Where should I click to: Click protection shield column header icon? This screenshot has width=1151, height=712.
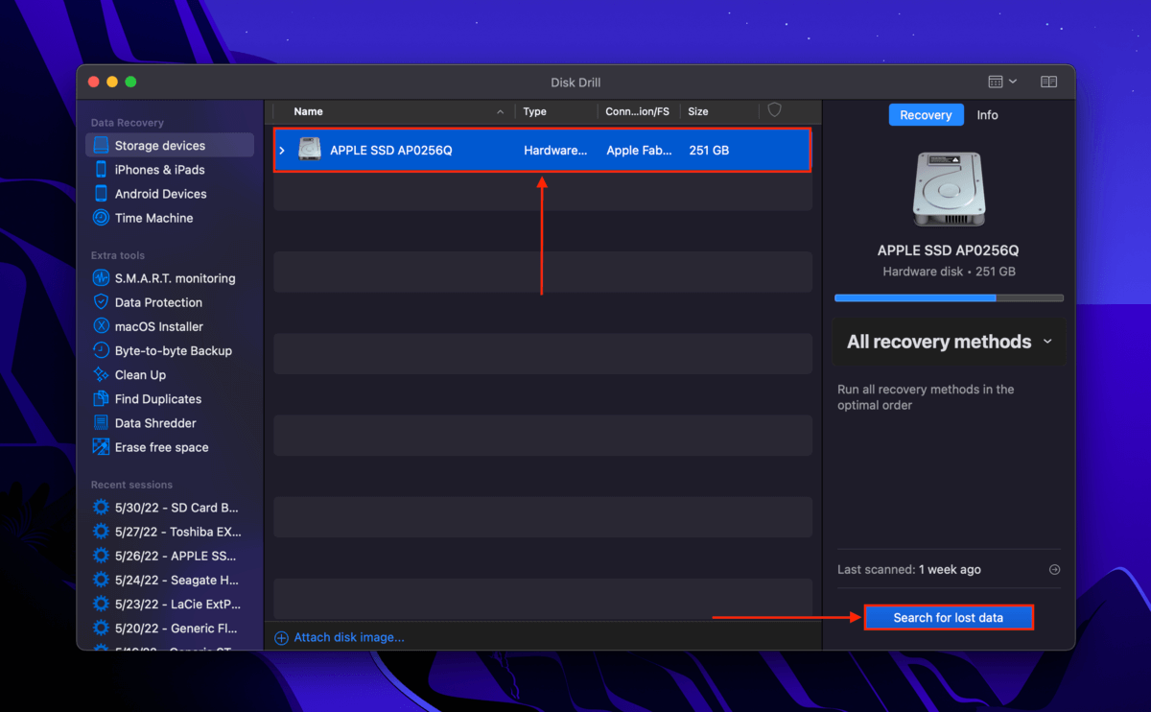pyautogui.click(x=774, y=111)
